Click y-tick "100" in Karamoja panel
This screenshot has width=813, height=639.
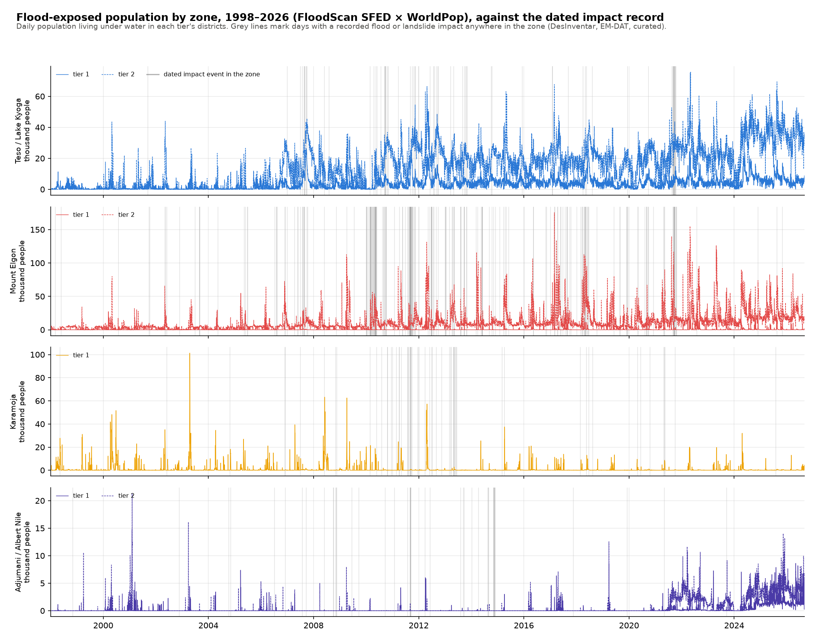point(38,355)
